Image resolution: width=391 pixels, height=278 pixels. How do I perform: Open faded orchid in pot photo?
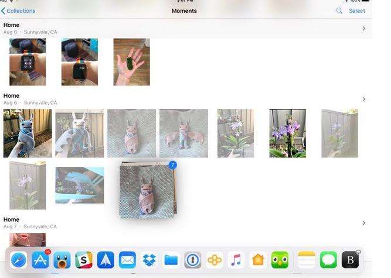tap(236, 133)
